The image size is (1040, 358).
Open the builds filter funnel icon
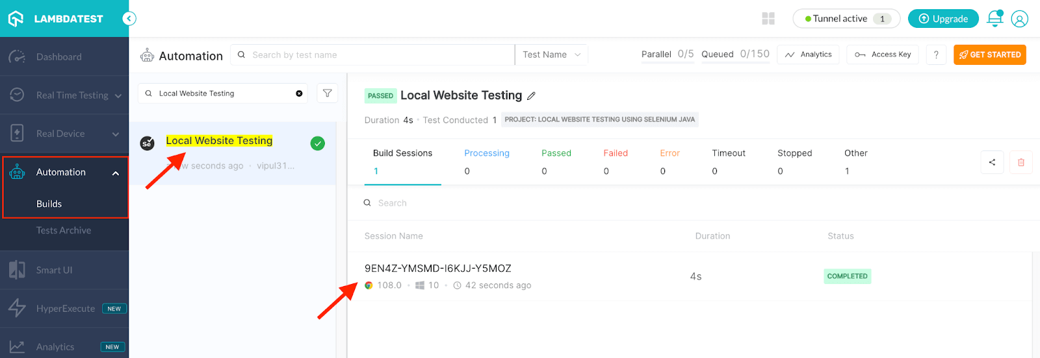coord(327,93)
